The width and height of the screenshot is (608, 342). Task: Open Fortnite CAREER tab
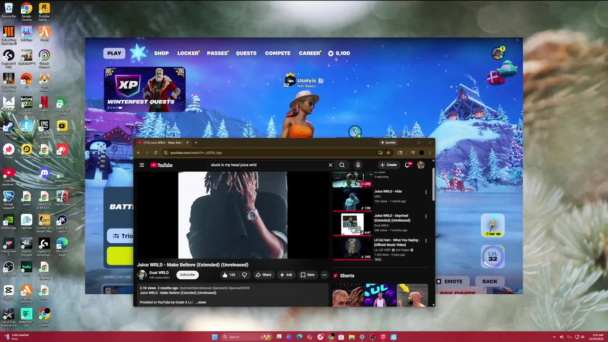(310, 53)
